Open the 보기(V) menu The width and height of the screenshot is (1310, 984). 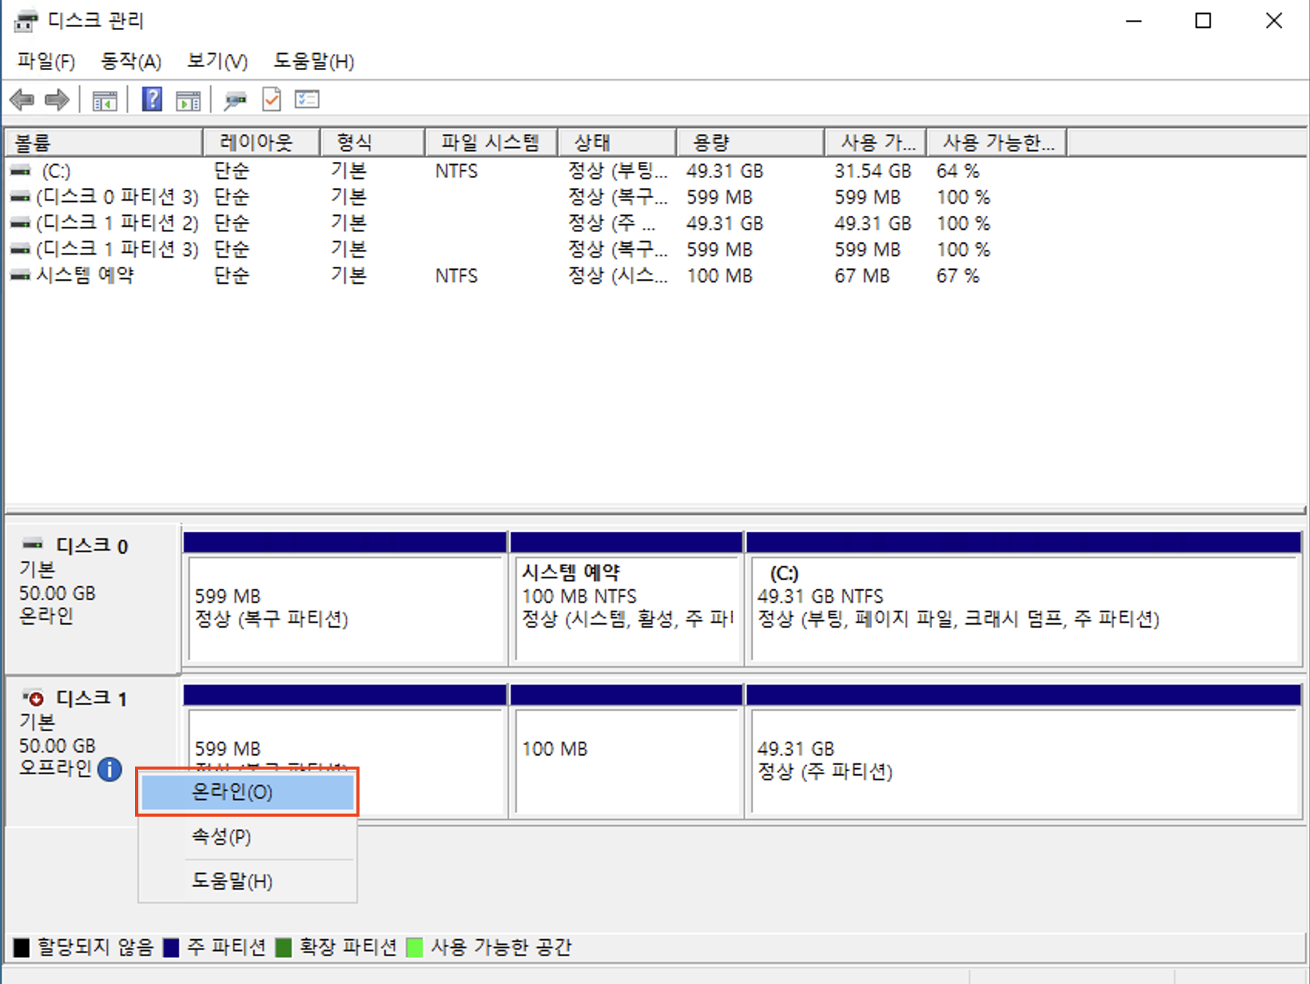click(218, 61)
